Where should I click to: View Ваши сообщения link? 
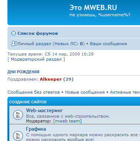click(x=108, y=44)
